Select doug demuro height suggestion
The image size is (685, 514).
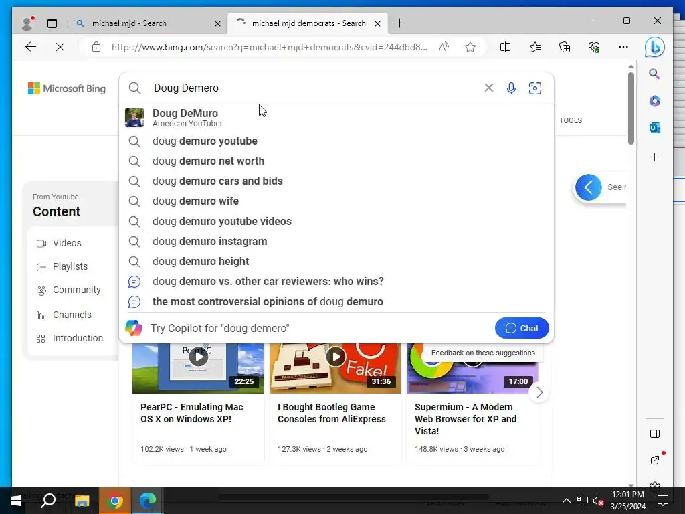336,262
